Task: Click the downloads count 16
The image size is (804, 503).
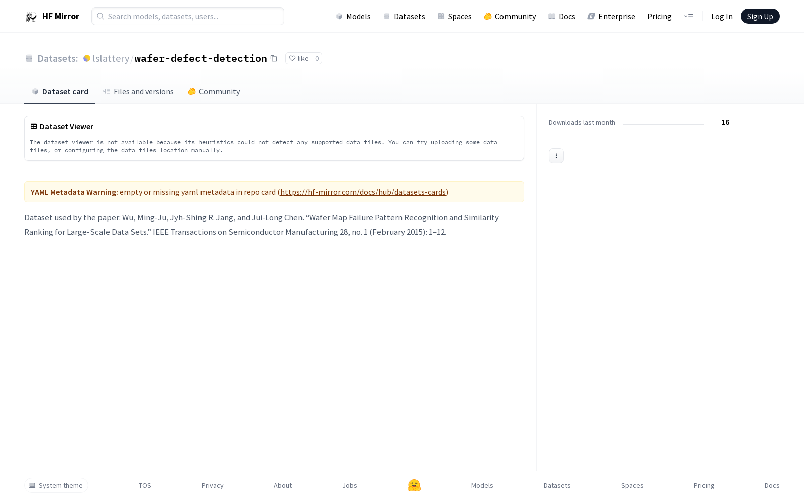Action: [725, 122]
